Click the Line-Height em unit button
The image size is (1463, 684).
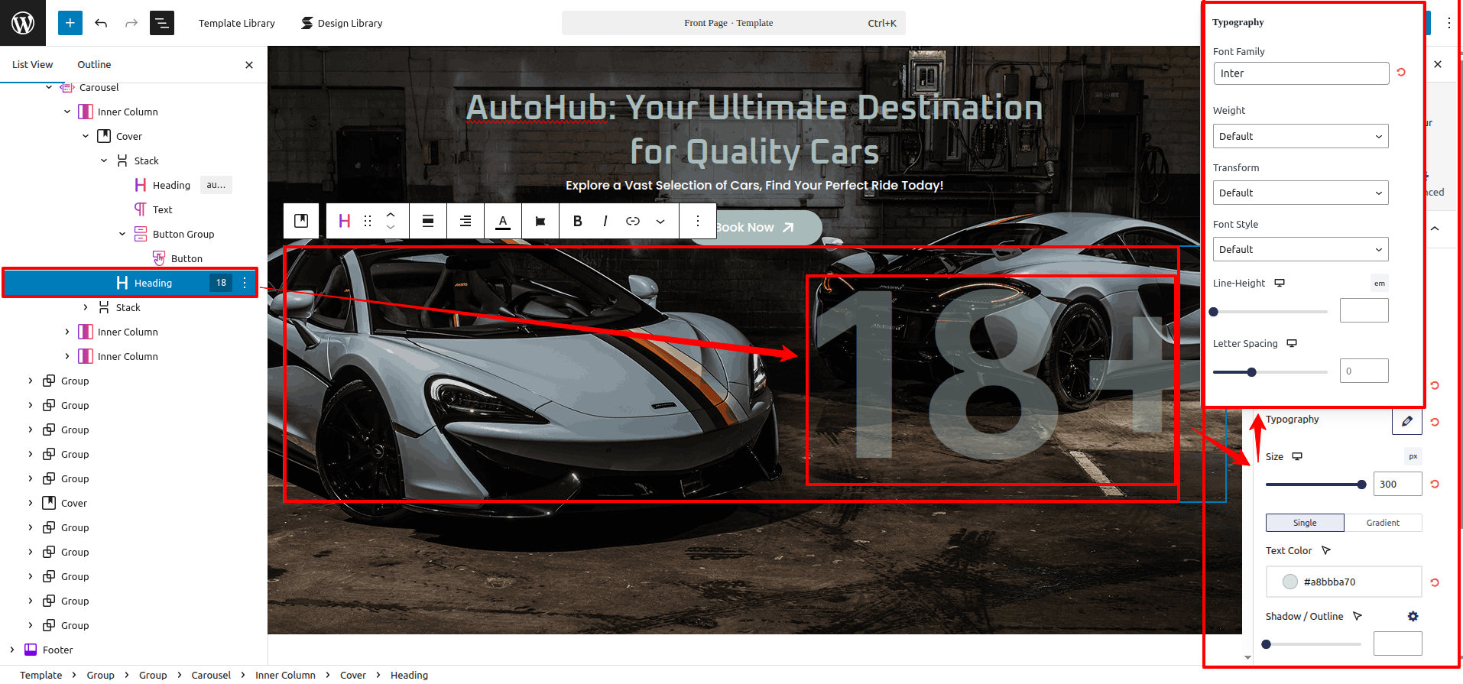[1379, 283]
